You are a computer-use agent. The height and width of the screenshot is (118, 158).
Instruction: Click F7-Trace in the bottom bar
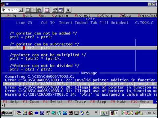77,102
